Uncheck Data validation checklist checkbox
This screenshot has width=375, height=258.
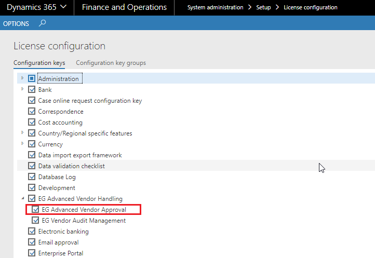[32, 166]
